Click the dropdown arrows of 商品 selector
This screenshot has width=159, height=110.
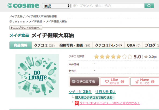click(x=68, y=6)
